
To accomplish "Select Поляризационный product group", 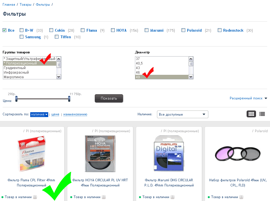I will (x=30, y=63).
